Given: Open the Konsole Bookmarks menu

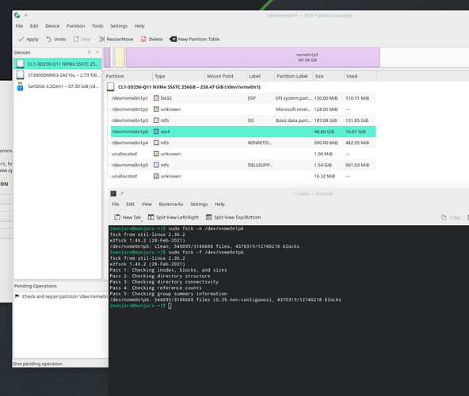Looking at the screenshot, I should pos(171,204).
